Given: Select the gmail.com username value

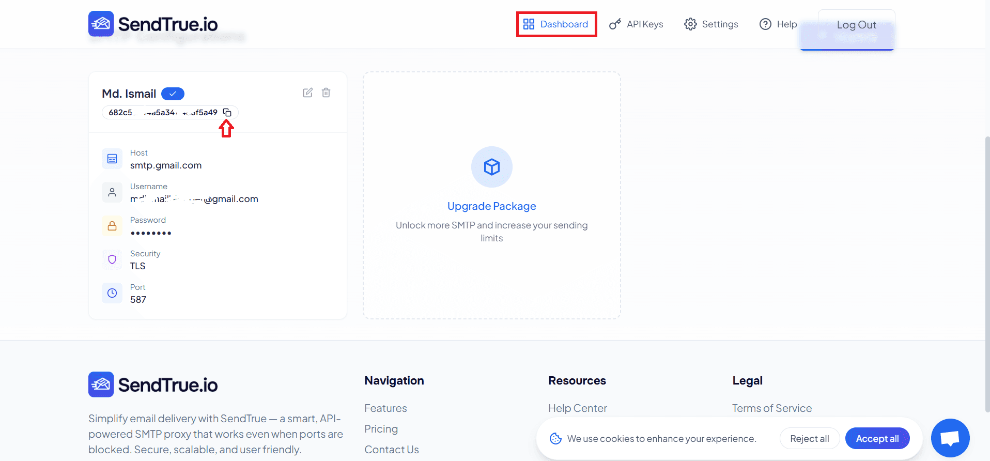Looking at the screenshot, I should coord(194,199).
